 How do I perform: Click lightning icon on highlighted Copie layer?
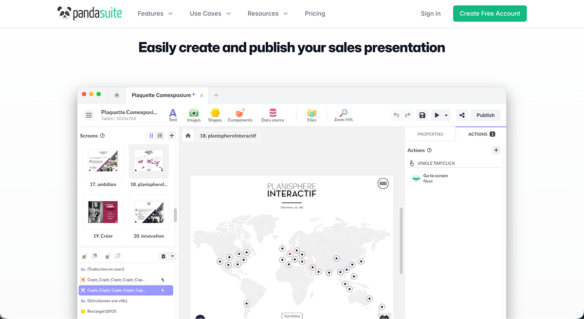163,290
